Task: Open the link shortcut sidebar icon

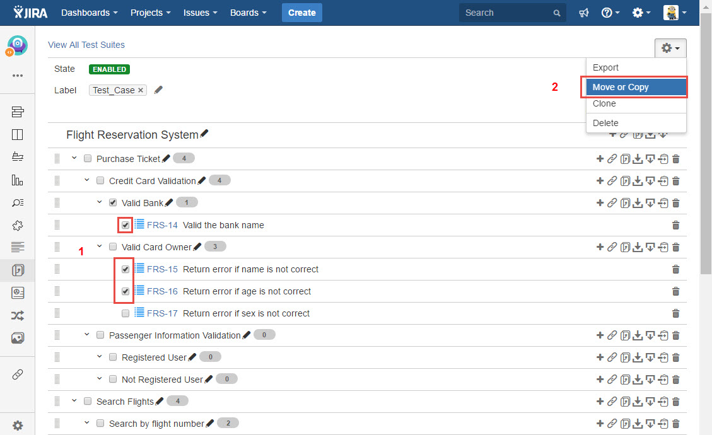Action: pos(18,374)
